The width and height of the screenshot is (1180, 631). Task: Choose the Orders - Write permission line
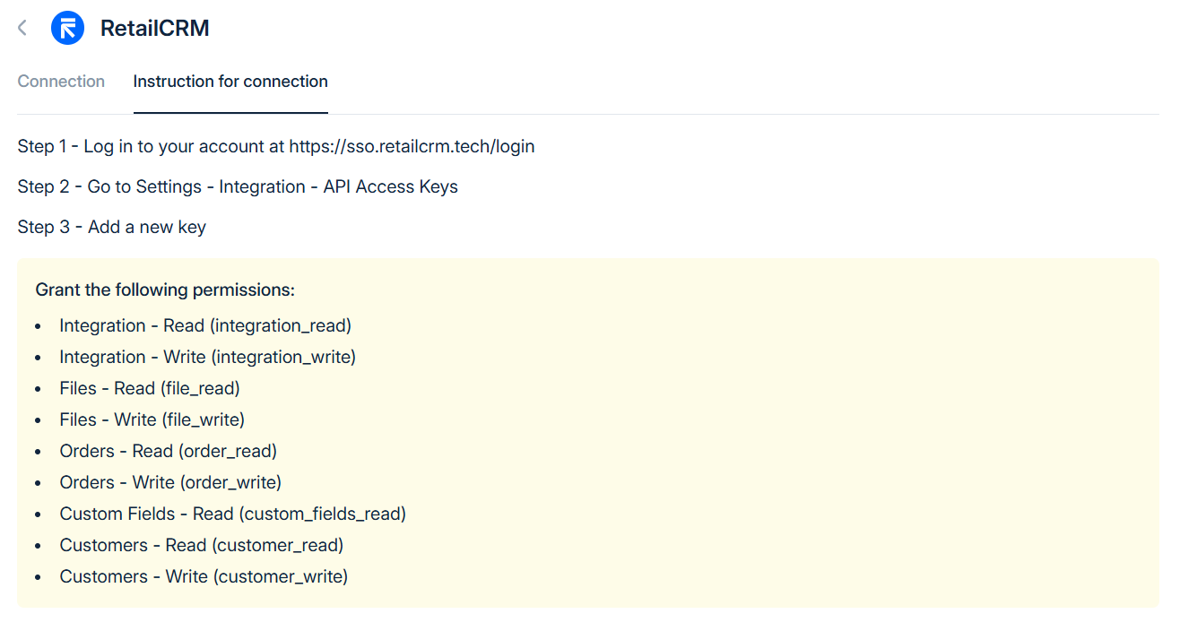coord(170,482)
